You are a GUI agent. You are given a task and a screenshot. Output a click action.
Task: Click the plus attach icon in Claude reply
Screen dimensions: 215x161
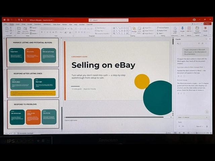click(x=179, y=126)
